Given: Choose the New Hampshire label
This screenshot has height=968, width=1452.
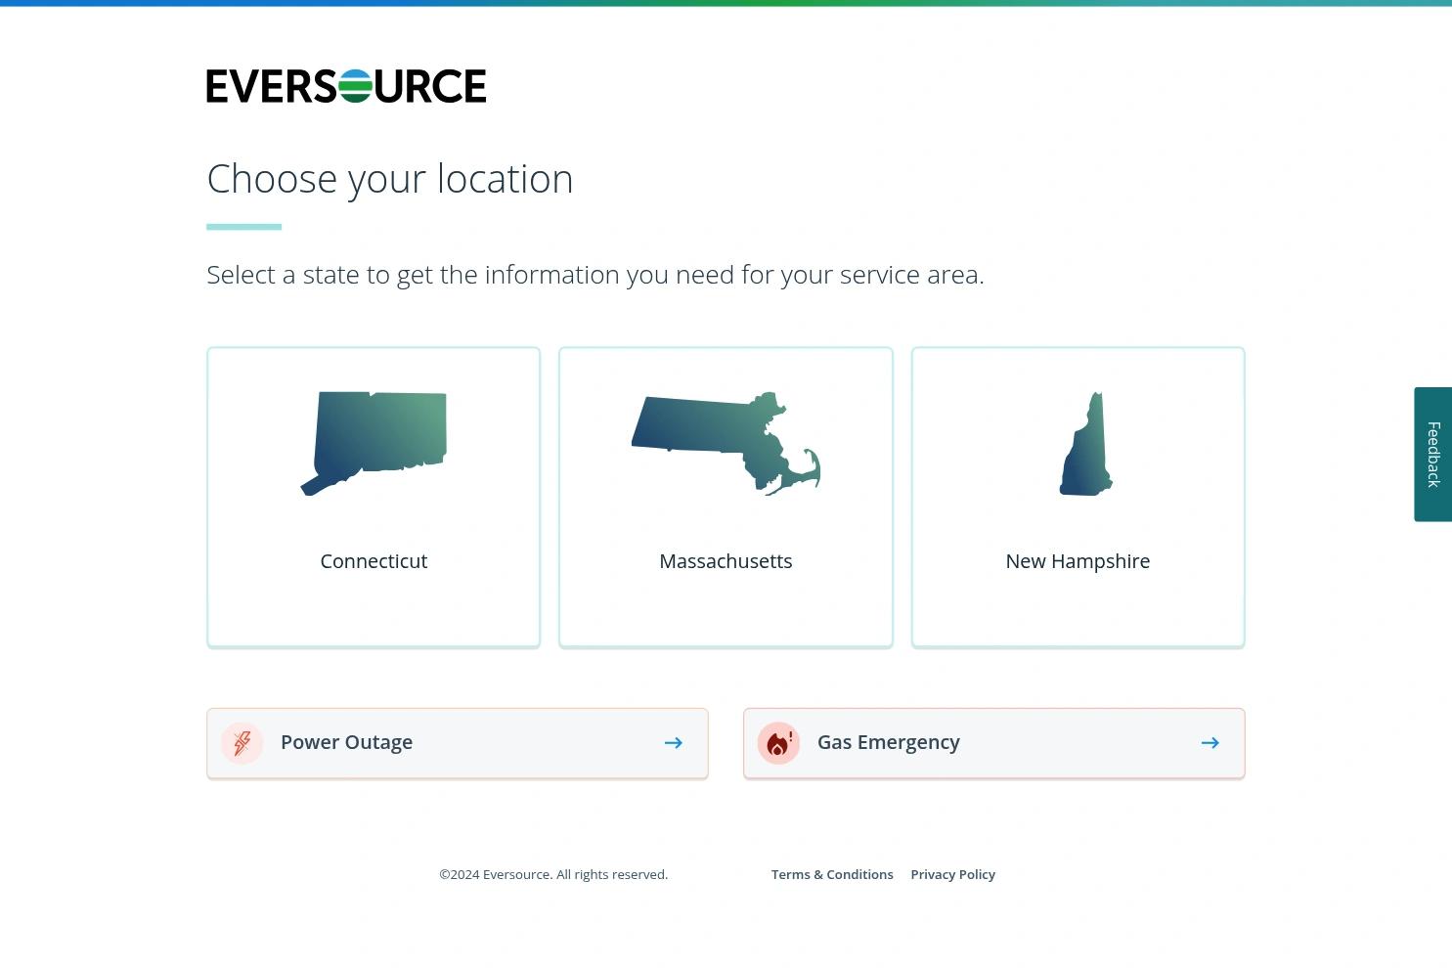Looking at the screenshot, I should tap(1078, 561).
